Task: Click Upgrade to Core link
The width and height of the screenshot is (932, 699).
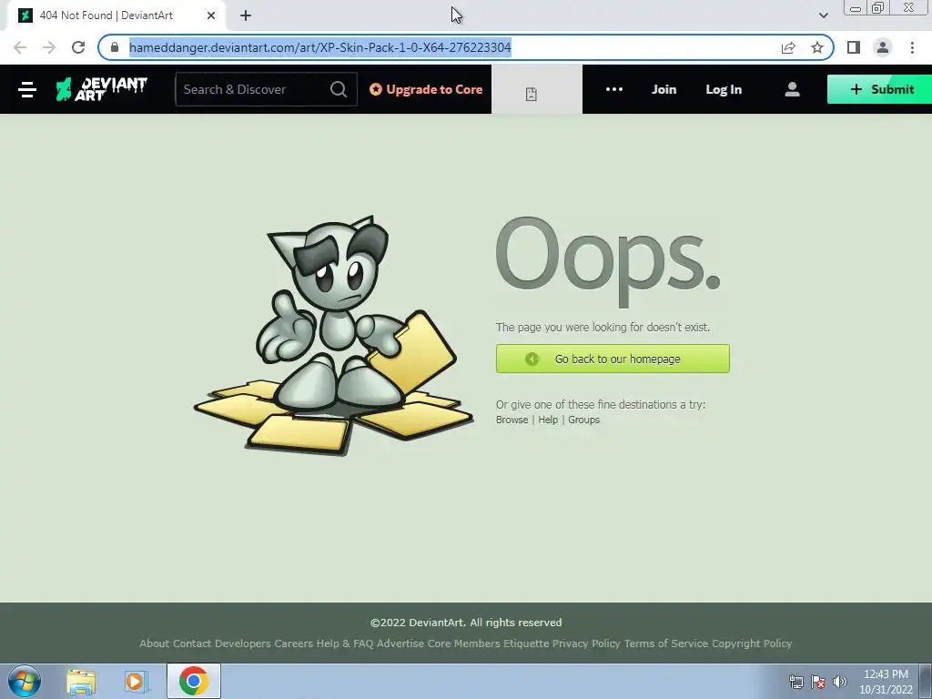Action: [426, 90]
